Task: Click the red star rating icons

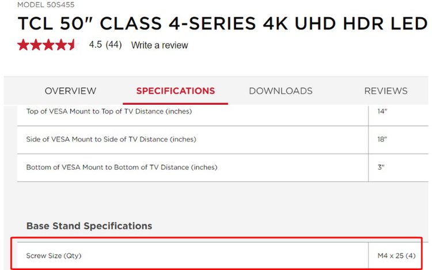Action: pos(47,45)
